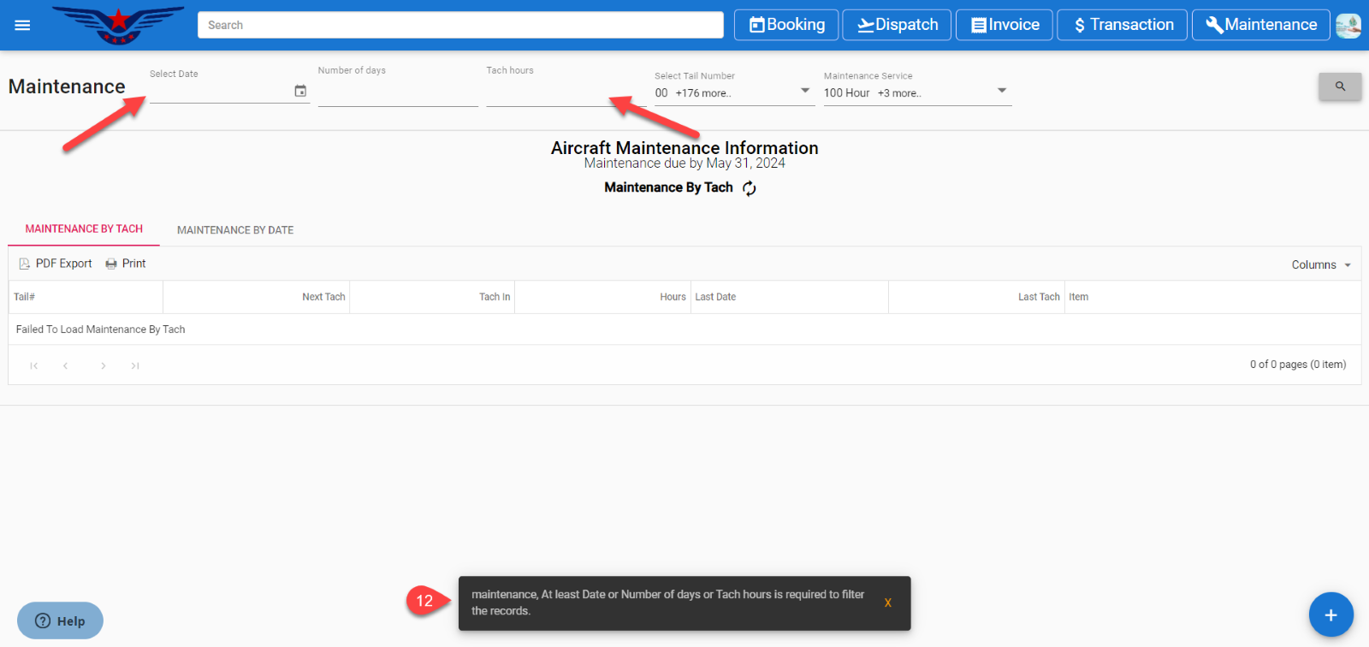Open the hamburger navigation menu
The height and width of the screenshot is (647, 1369).
23,26
